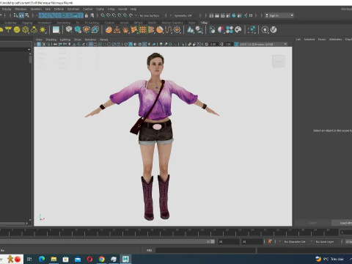
Task: Open File Explorer from the taskbar
Action: click(54, 259)
